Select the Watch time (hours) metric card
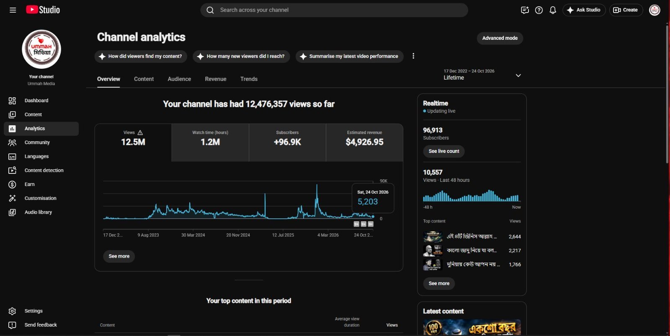Screen dimensions: 670x336 coord(210,142)
